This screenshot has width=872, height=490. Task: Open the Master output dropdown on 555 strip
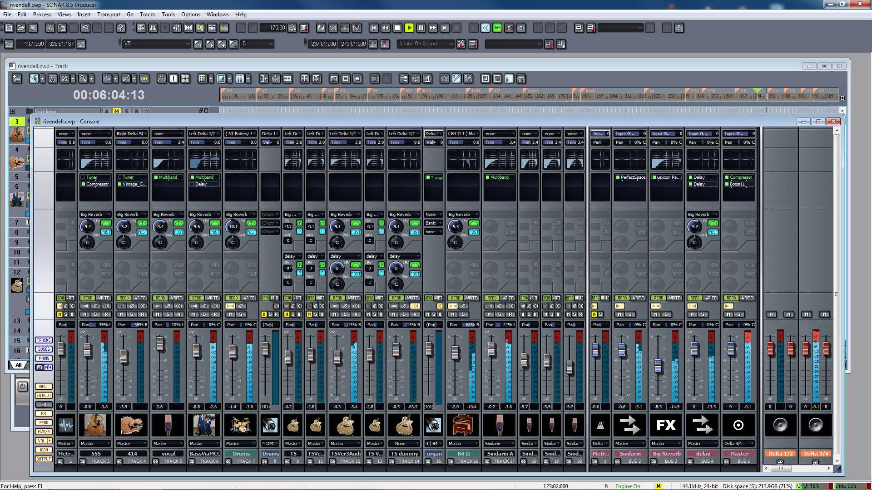coord(95,443)
